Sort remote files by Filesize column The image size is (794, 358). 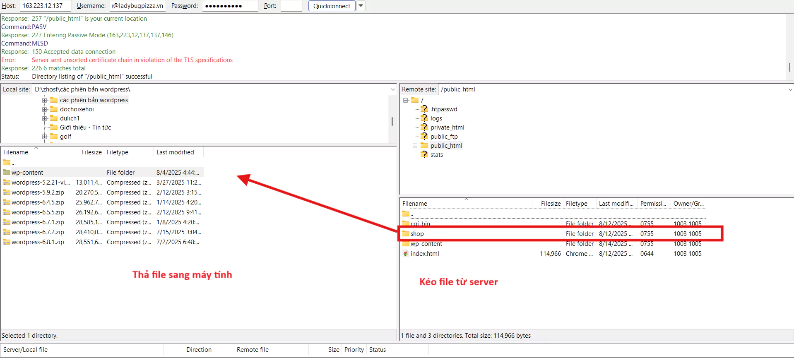click(548, 203)
